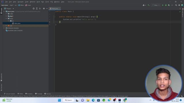Viewport: 184px width, 103px height.
Task: Open the Watchlist widget on the taskbar
Action: pos(7,100)
